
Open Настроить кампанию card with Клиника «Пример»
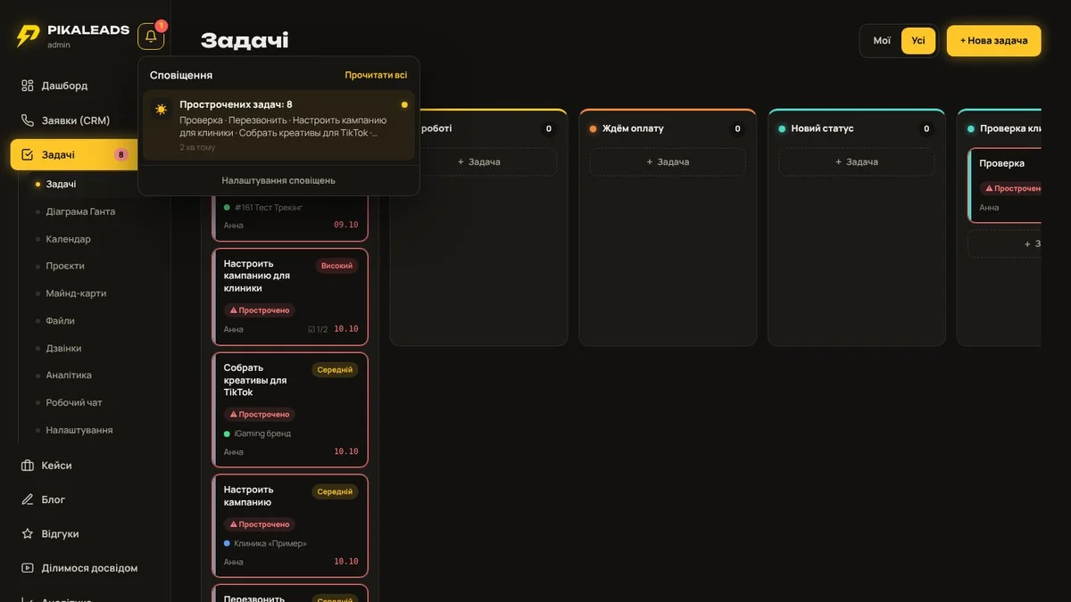tap(290, 525)
